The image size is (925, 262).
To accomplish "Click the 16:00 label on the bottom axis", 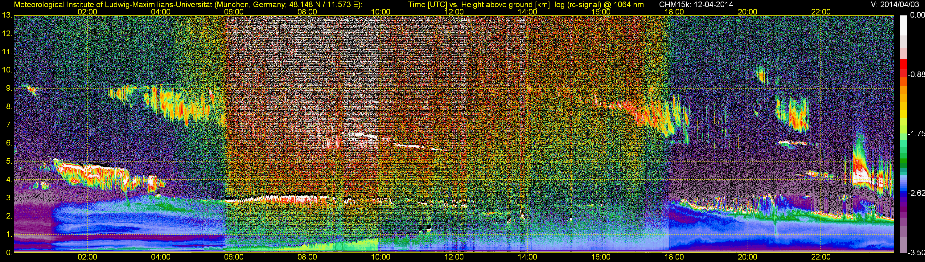I will pos(601,257).
